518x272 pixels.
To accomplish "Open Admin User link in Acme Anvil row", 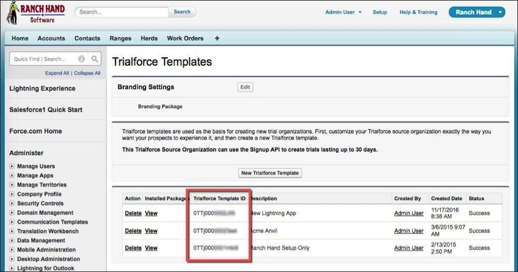I will click(x=409, y=231).
